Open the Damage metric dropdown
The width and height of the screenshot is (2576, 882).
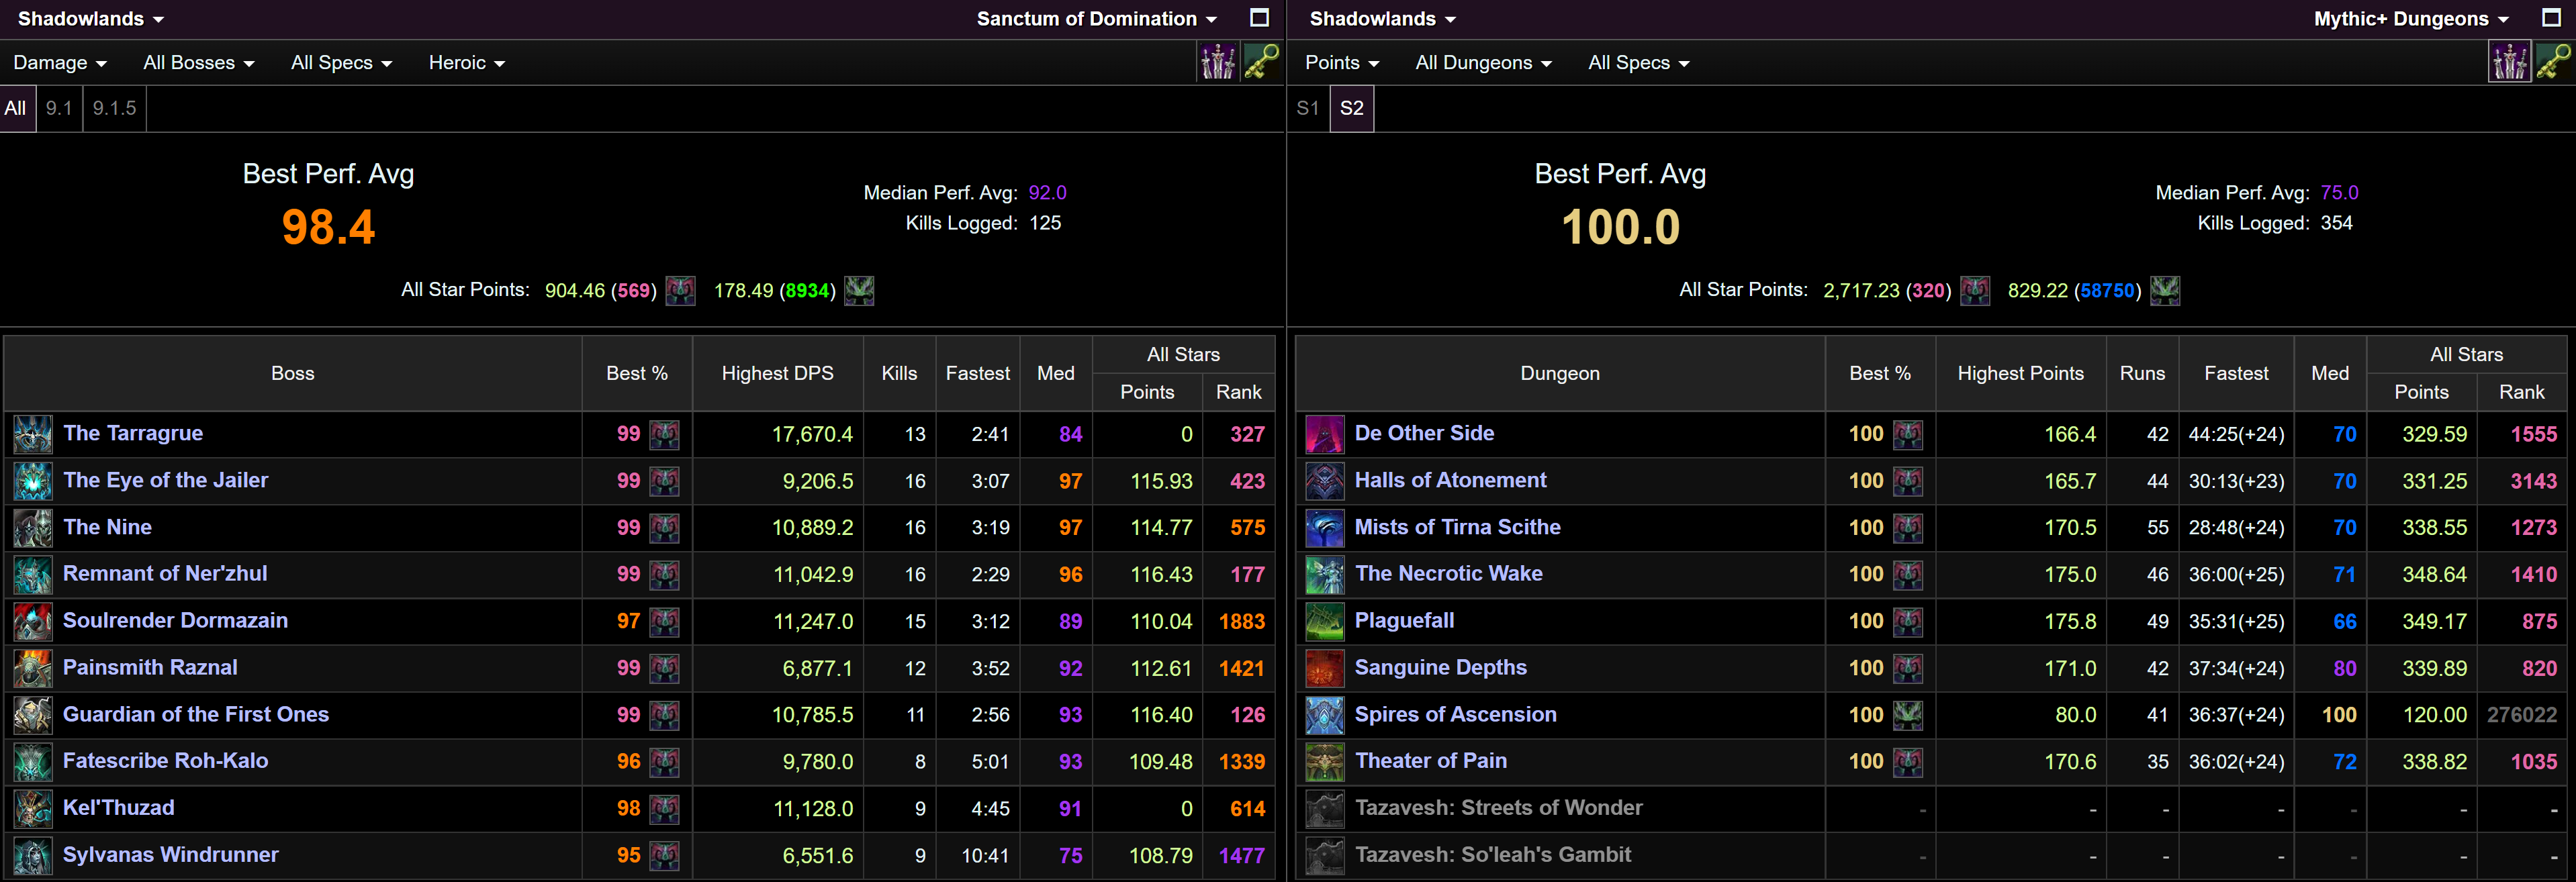click(x=59, y=63)
